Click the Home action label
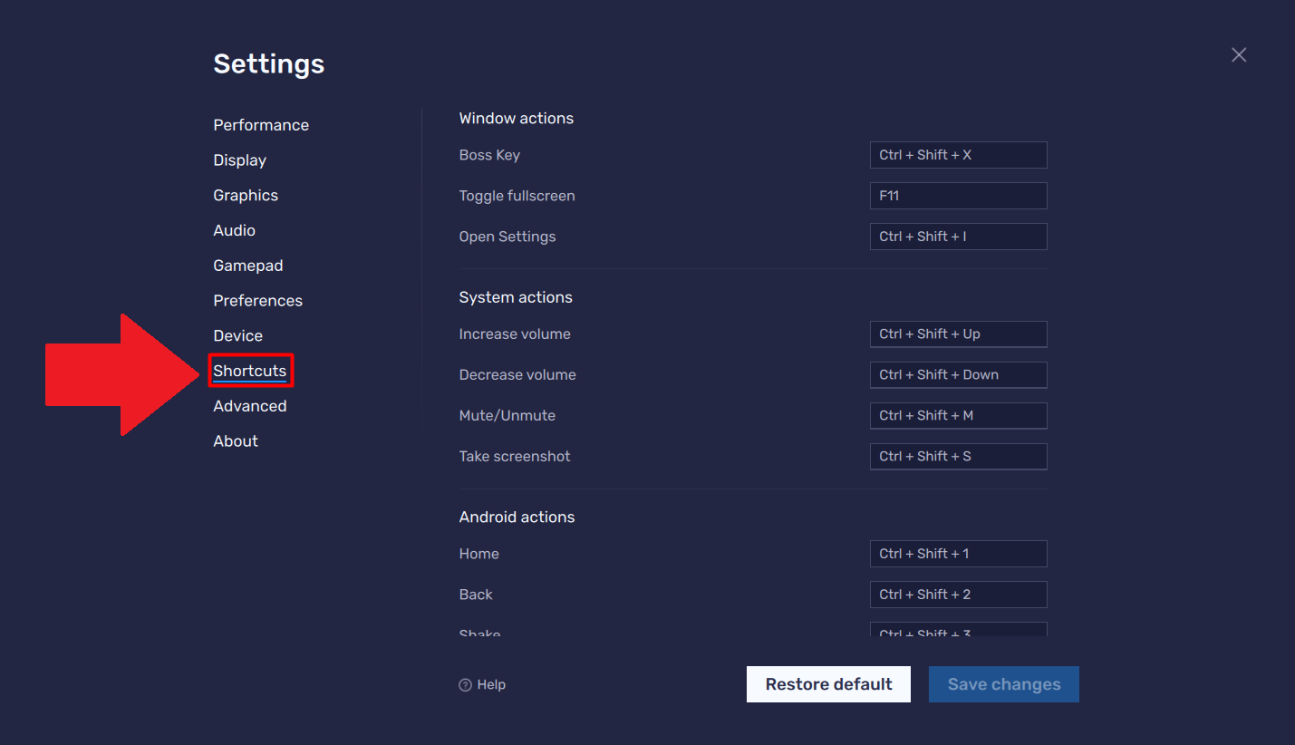The width and height of the screenshot is (1295, 745). 479,554
